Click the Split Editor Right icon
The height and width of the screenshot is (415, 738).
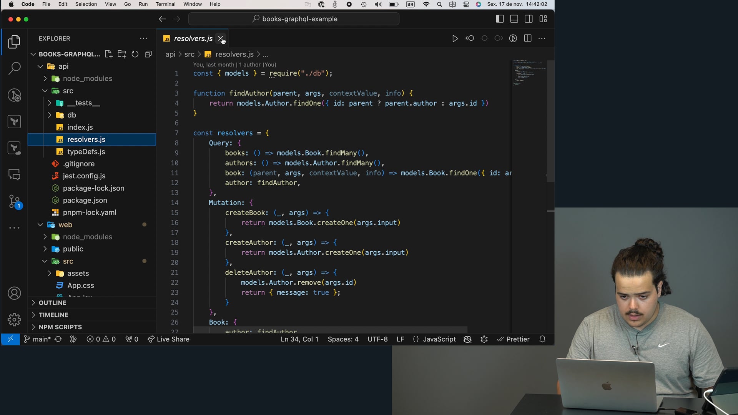(x=528, y=38)
